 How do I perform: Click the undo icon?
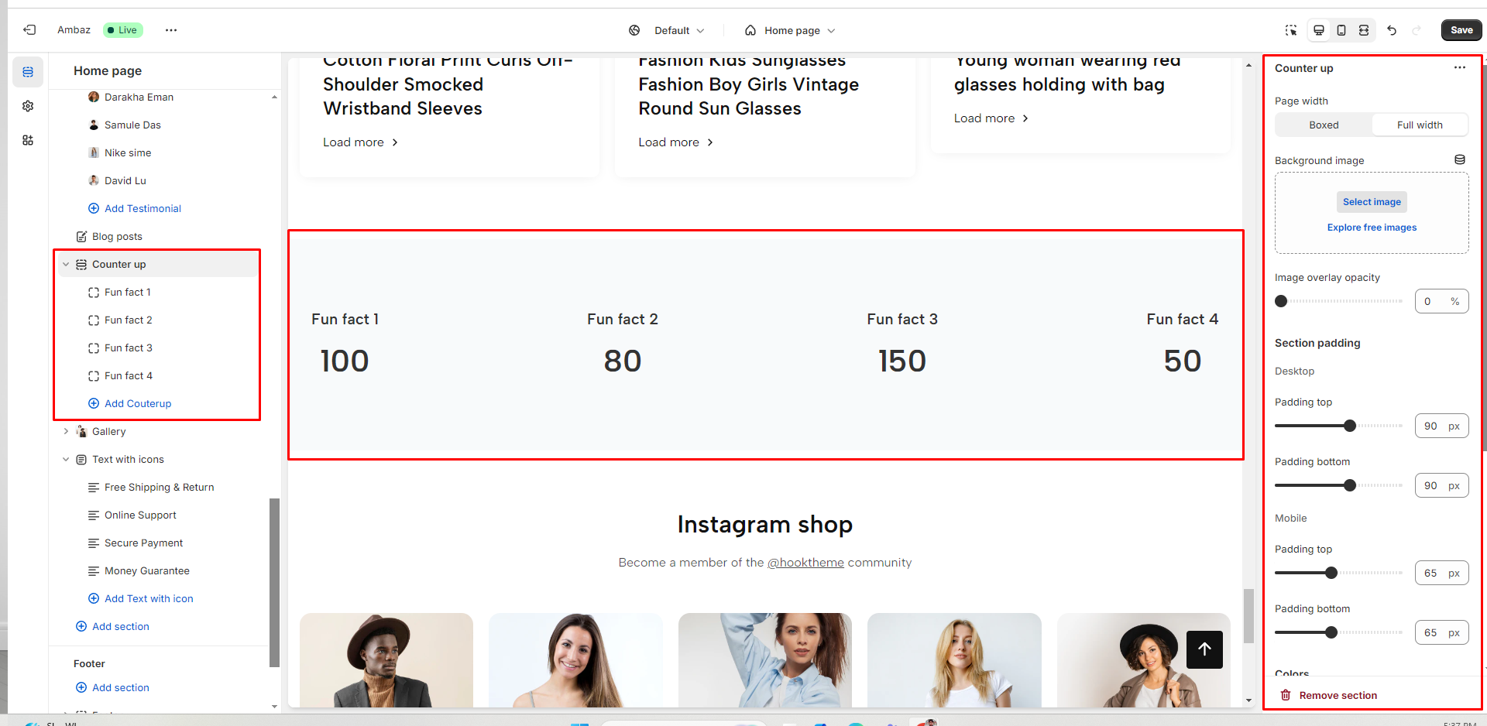[1392, 30]
